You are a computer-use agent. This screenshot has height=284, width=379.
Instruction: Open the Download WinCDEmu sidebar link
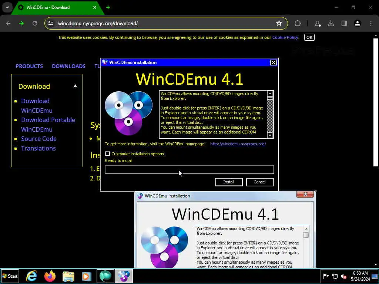37,106
